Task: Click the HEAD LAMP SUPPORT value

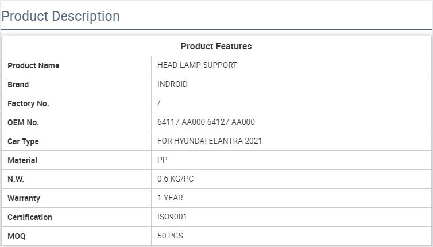Action: [197, 65]
